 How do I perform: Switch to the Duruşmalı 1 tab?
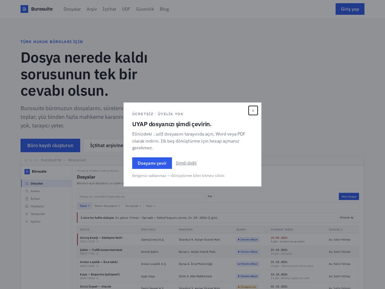click(x=133, y=206)
